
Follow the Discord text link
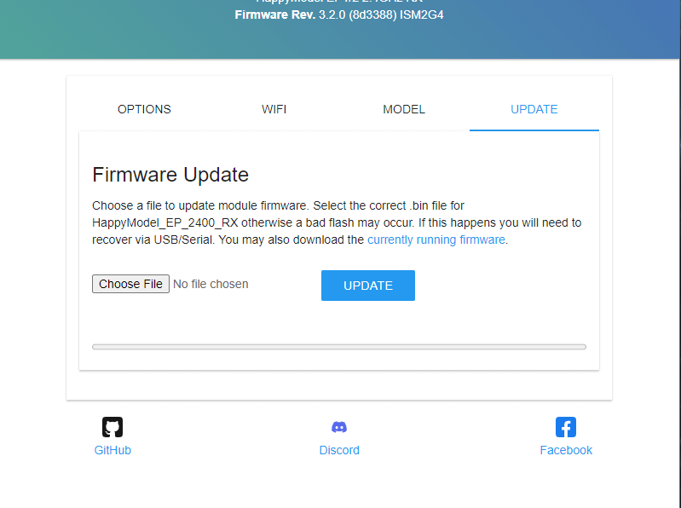point(339,450)
